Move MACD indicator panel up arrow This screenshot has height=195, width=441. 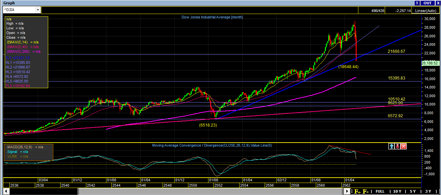click(391, 146)
